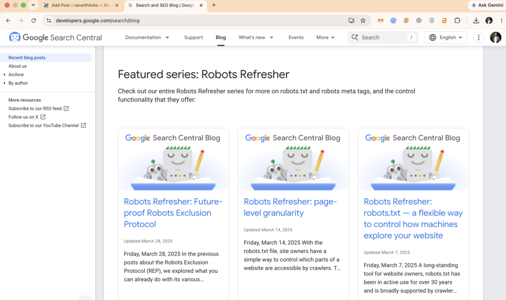Screen dimensions: 506x300
Task: Open the Downloads icon in toolbar
Action: click(x=476, y=20)
